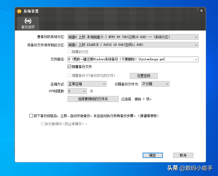Screen dimensions: 218x176
Task: Close the 系统设置 dialog window
Action: point(201,11)
